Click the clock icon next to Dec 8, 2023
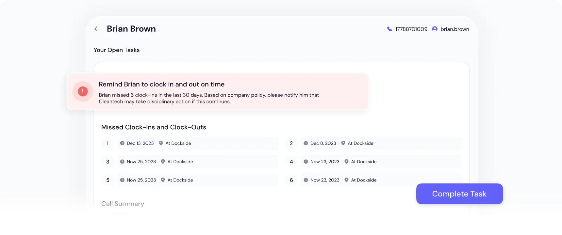 [306, 143]
